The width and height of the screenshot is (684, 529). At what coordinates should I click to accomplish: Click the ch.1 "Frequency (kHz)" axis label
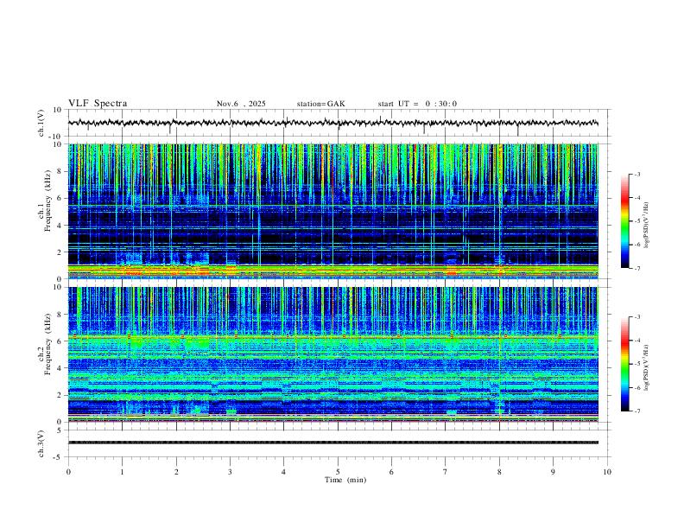(47, 201)
